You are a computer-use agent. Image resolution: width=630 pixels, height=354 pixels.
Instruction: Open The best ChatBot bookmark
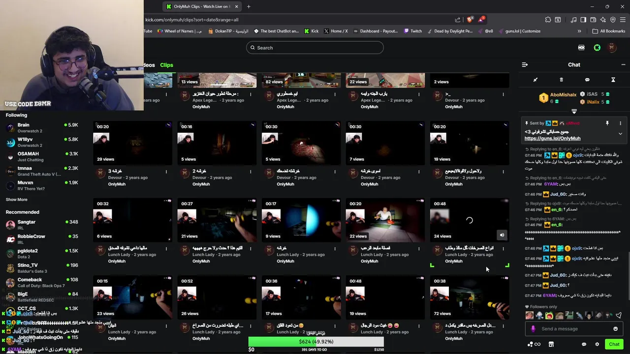point(276,31)
